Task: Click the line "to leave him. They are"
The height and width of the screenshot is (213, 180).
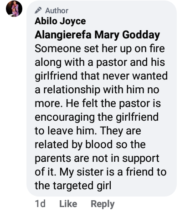Action: (88, 131)
